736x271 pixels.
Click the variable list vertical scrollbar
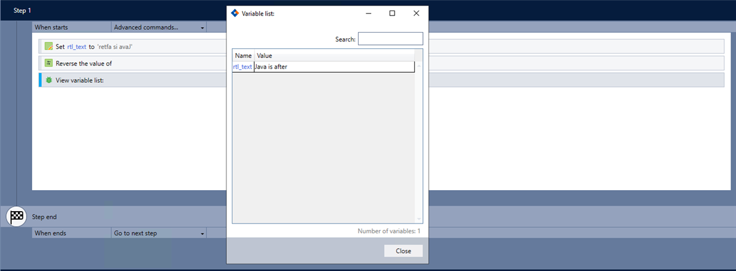[x=419, y=142]
